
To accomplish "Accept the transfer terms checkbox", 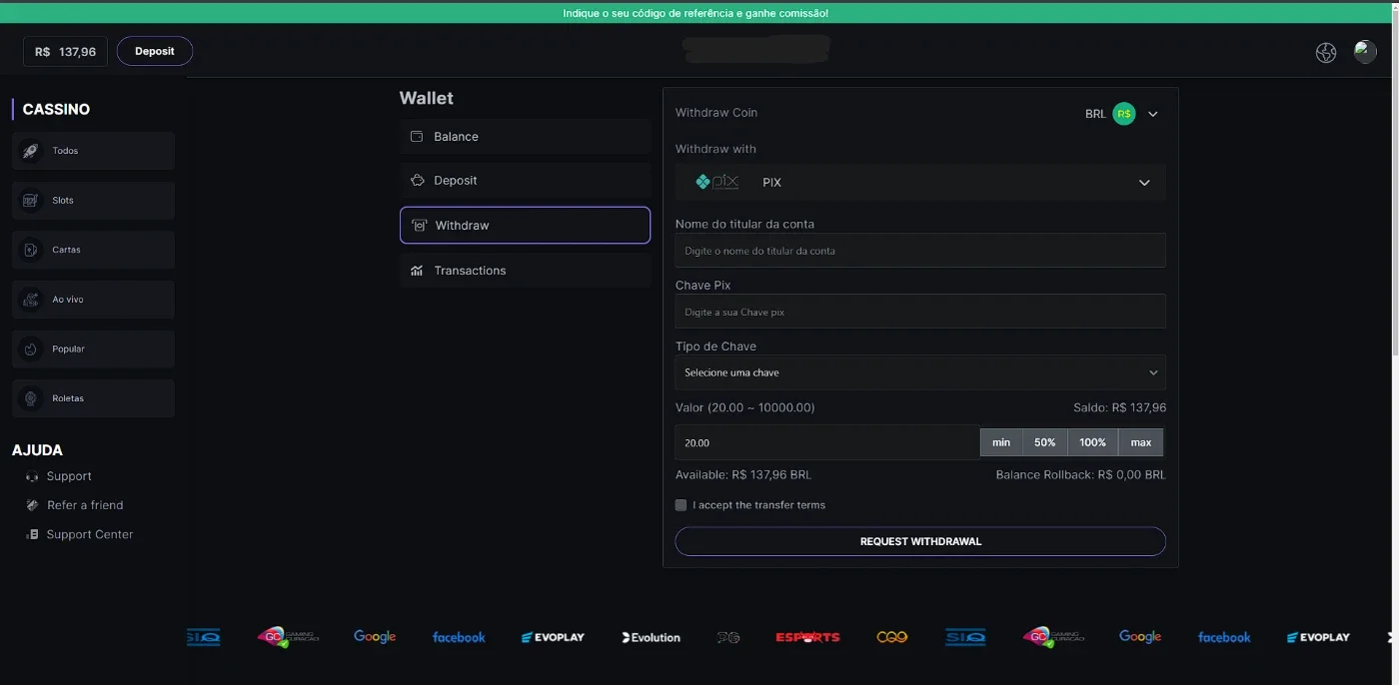I will click(682, 505).
